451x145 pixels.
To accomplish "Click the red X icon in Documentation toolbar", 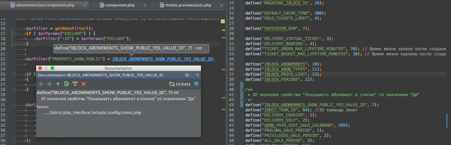I will pyautogui.click(x=84, y=84).
